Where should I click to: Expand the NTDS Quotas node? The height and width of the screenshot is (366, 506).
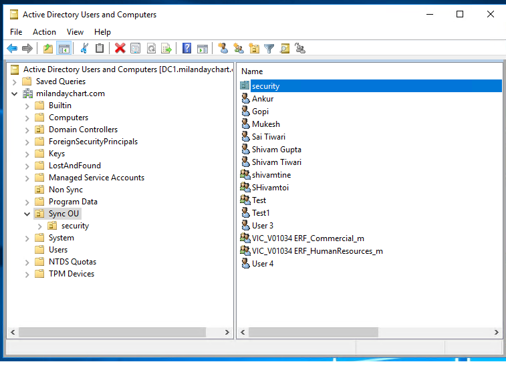click(27, 262)
